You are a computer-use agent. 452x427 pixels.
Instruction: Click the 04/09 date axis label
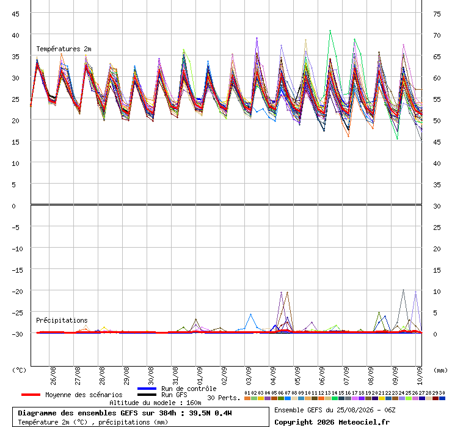(273, 376)
